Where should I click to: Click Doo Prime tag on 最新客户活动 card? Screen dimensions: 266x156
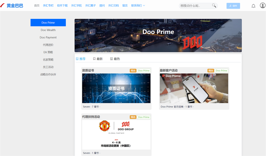(221, 71)
